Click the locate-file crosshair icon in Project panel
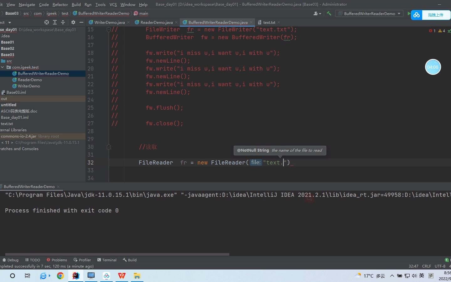The height and width of the screenshot is (282, 451). pyautogui.click(x=47, y=22)
